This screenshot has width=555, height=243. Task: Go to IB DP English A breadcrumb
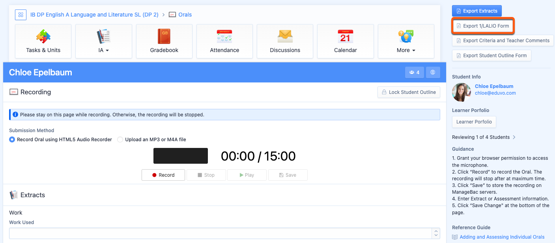tap(94, 15)
